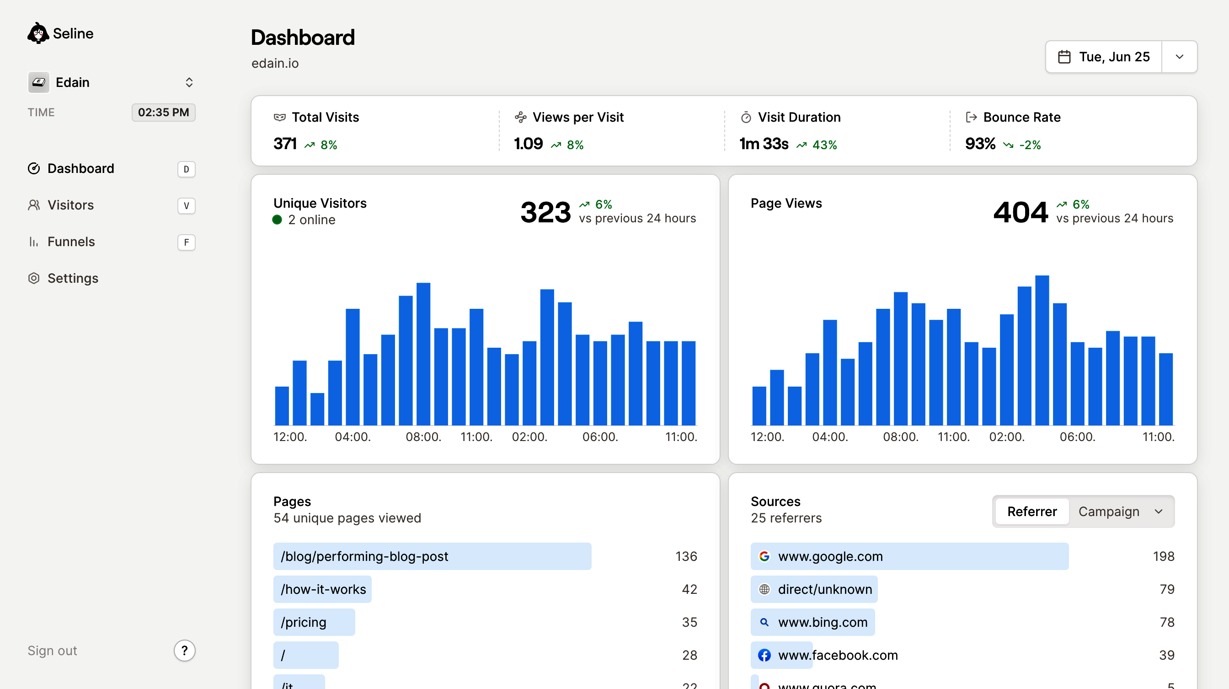
Task: Click the calendar icon beside Tue, Jun 25
Action: click(x=1064, y=57)
